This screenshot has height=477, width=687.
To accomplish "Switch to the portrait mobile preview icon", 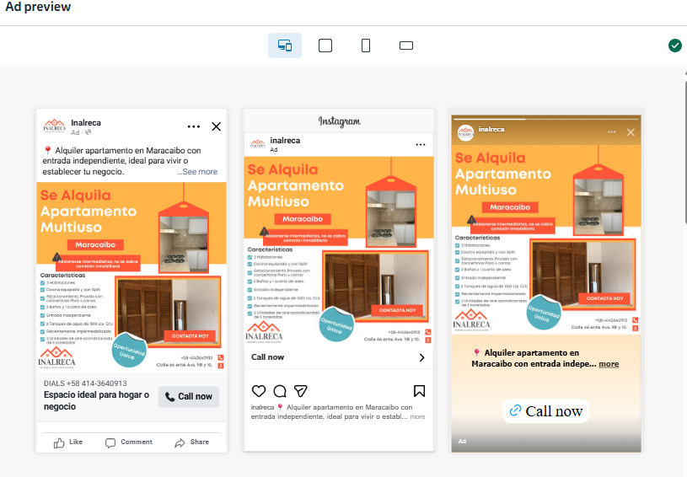I will tap(366, 46).
